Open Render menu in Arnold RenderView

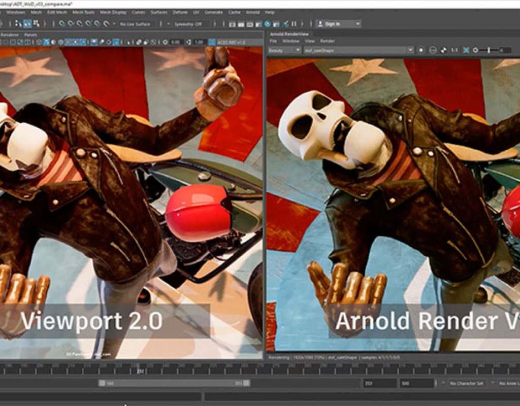tap(328, 41)
